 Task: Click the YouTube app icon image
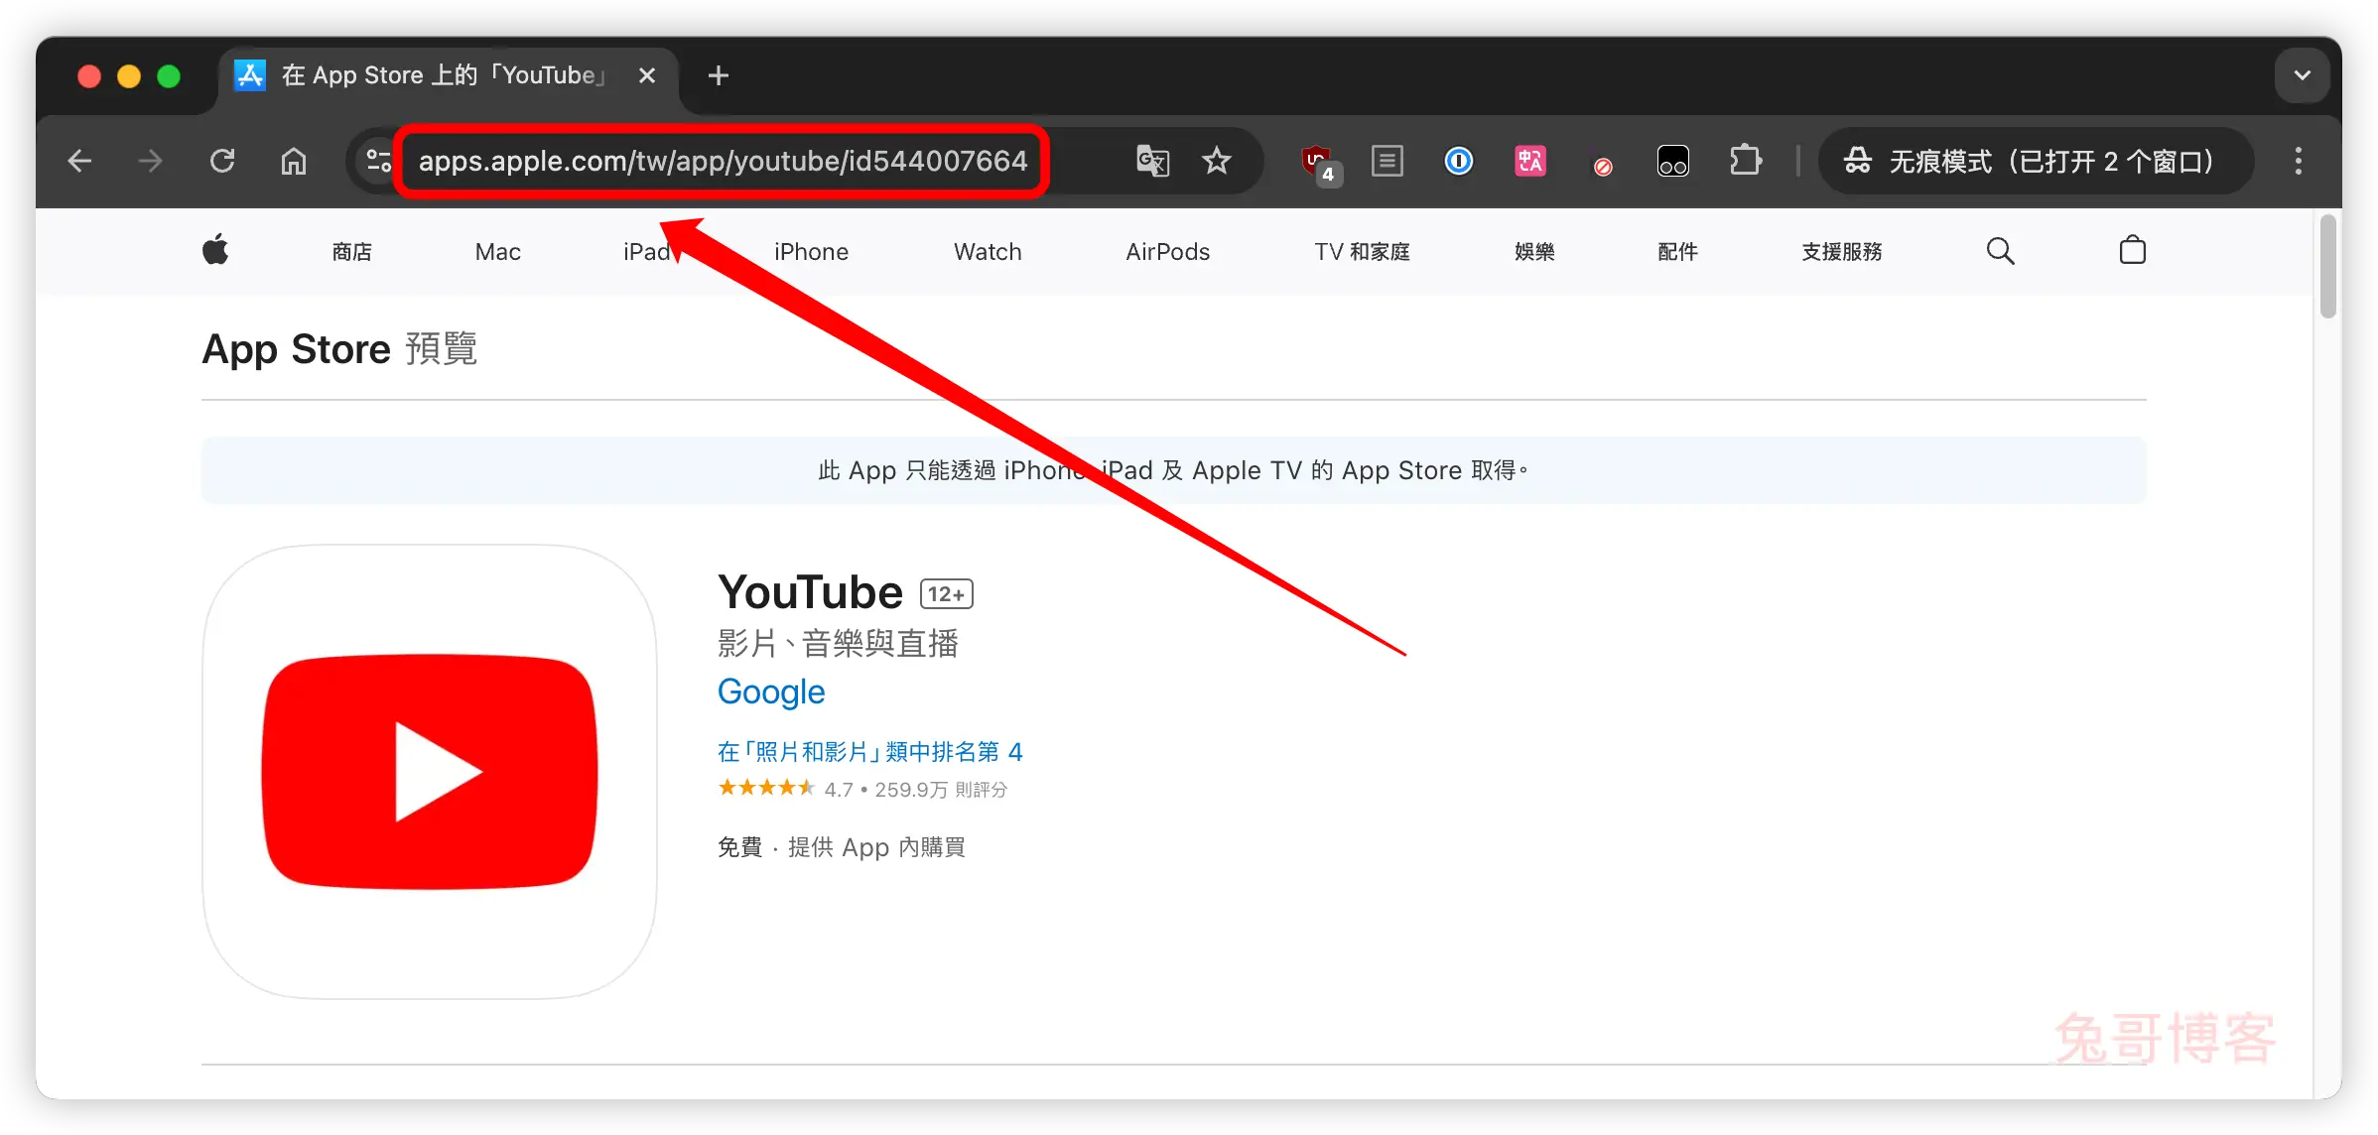(430, 772)
